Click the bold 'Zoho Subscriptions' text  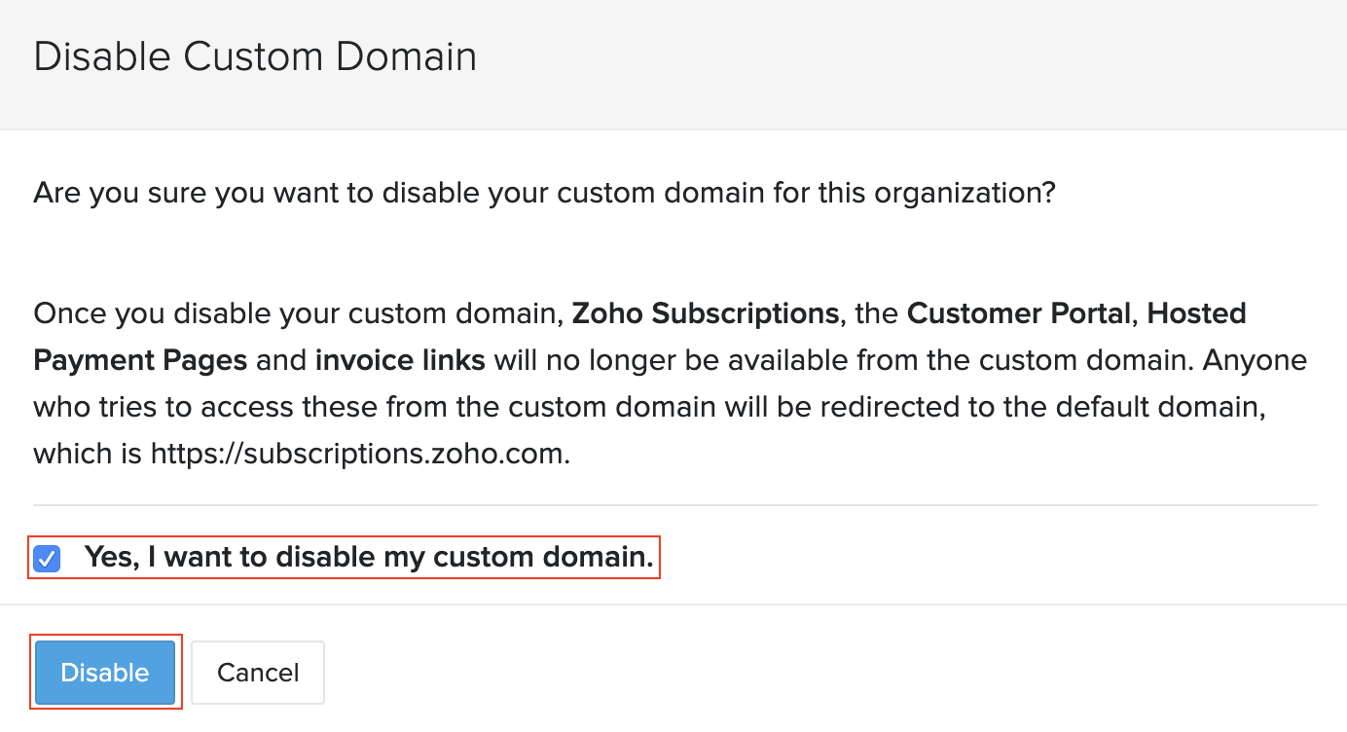tap(705, 313)
